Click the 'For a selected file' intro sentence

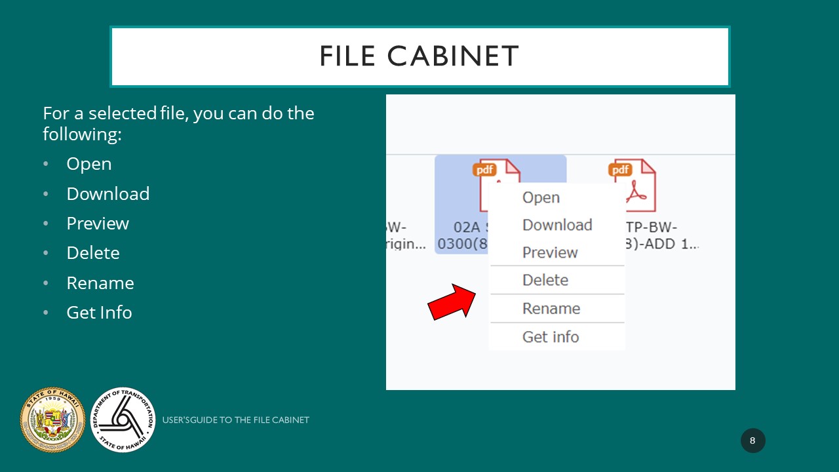[178, 123]
